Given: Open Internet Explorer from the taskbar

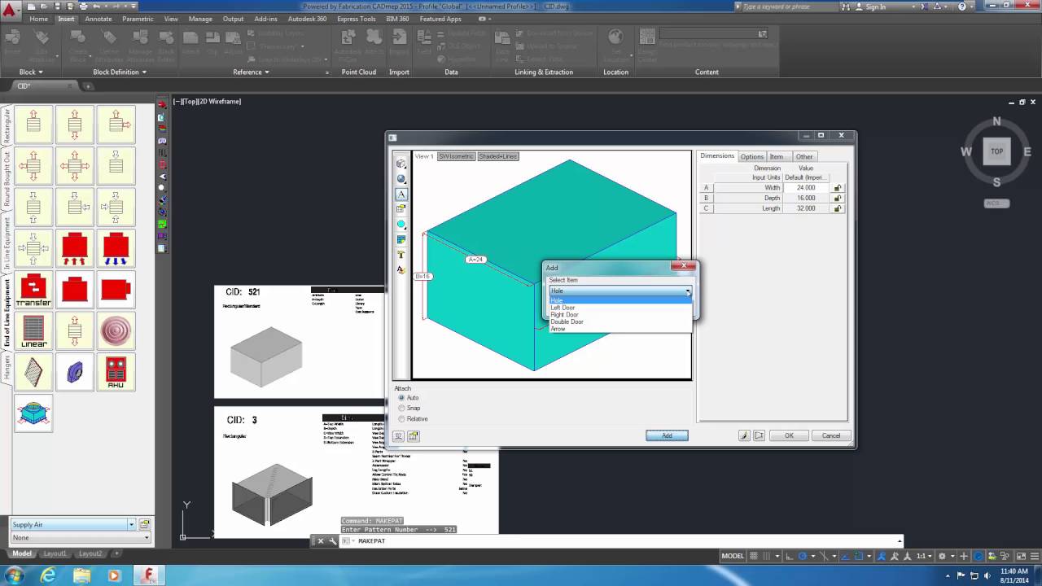Looking at the screenshot, I should [x=48, y=575].
